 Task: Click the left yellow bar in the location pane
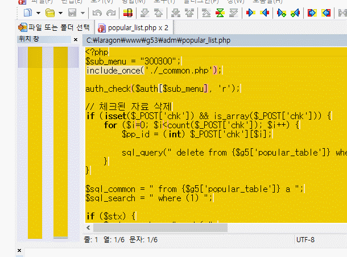pyautogui.click(x=35, y=142)
